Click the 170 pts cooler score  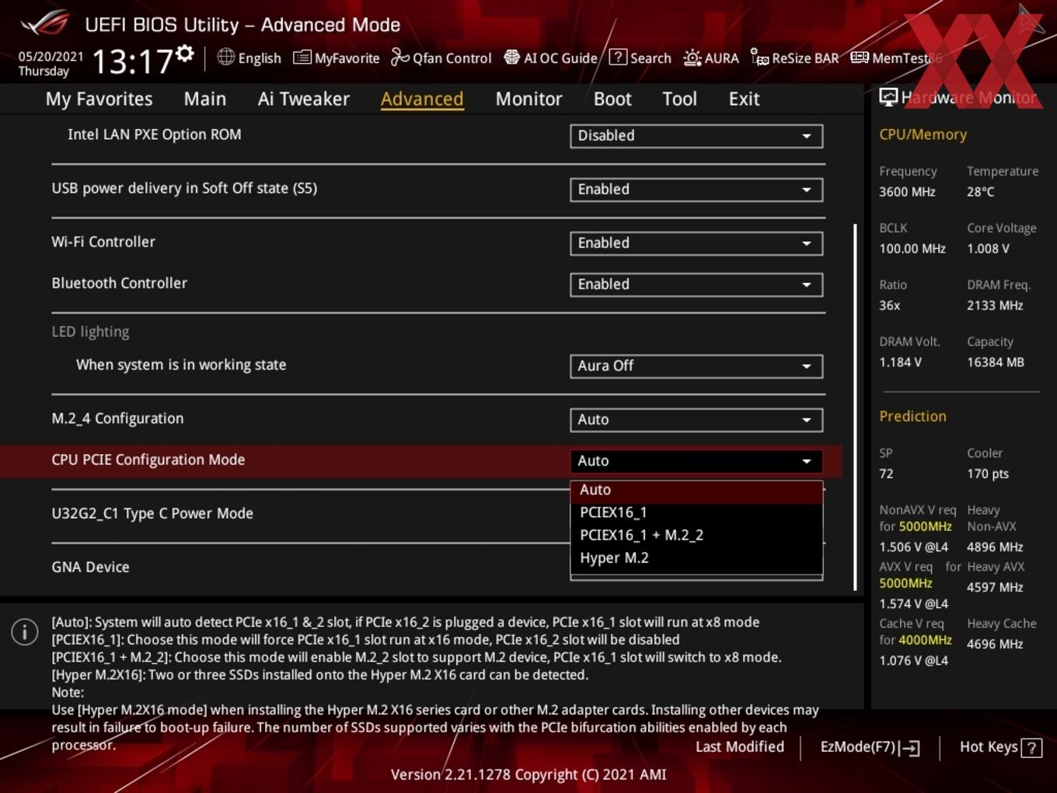[x=988, y=473]
